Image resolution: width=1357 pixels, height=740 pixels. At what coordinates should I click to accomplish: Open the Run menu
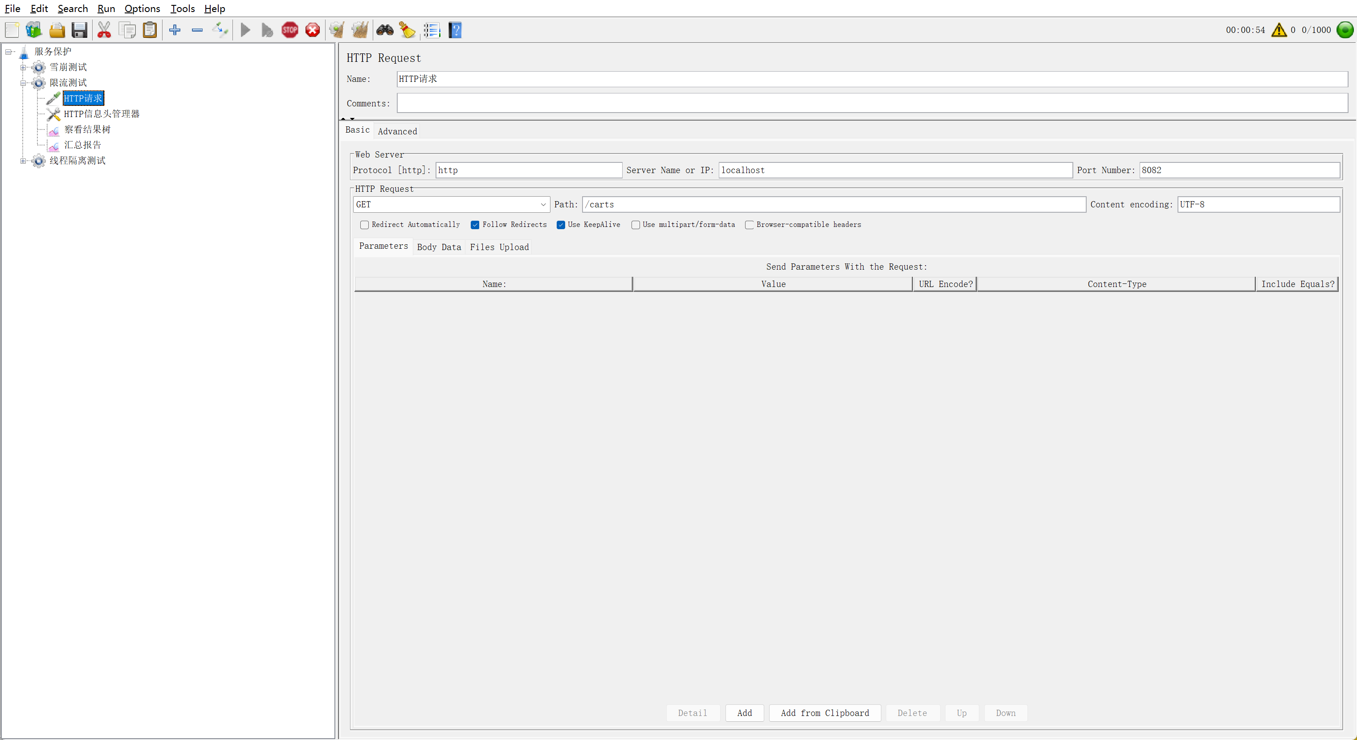[x=106, y=8]
